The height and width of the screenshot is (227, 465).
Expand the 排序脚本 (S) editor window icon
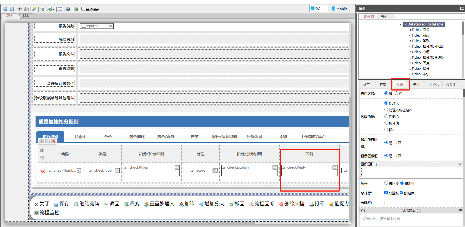pyautogui.click(x=460, y=211)
